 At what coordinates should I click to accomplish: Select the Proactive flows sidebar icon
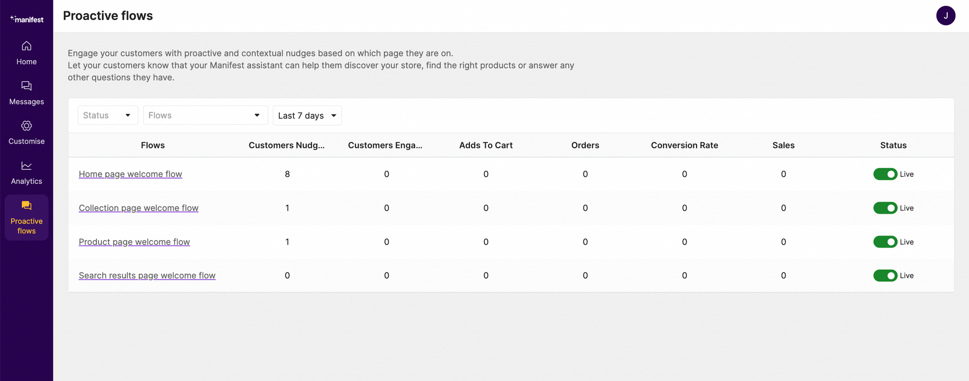pos(27,206)
